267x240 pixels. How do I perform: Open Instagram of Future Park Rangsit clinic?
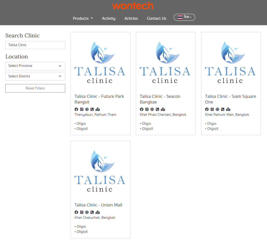point(82,109)
